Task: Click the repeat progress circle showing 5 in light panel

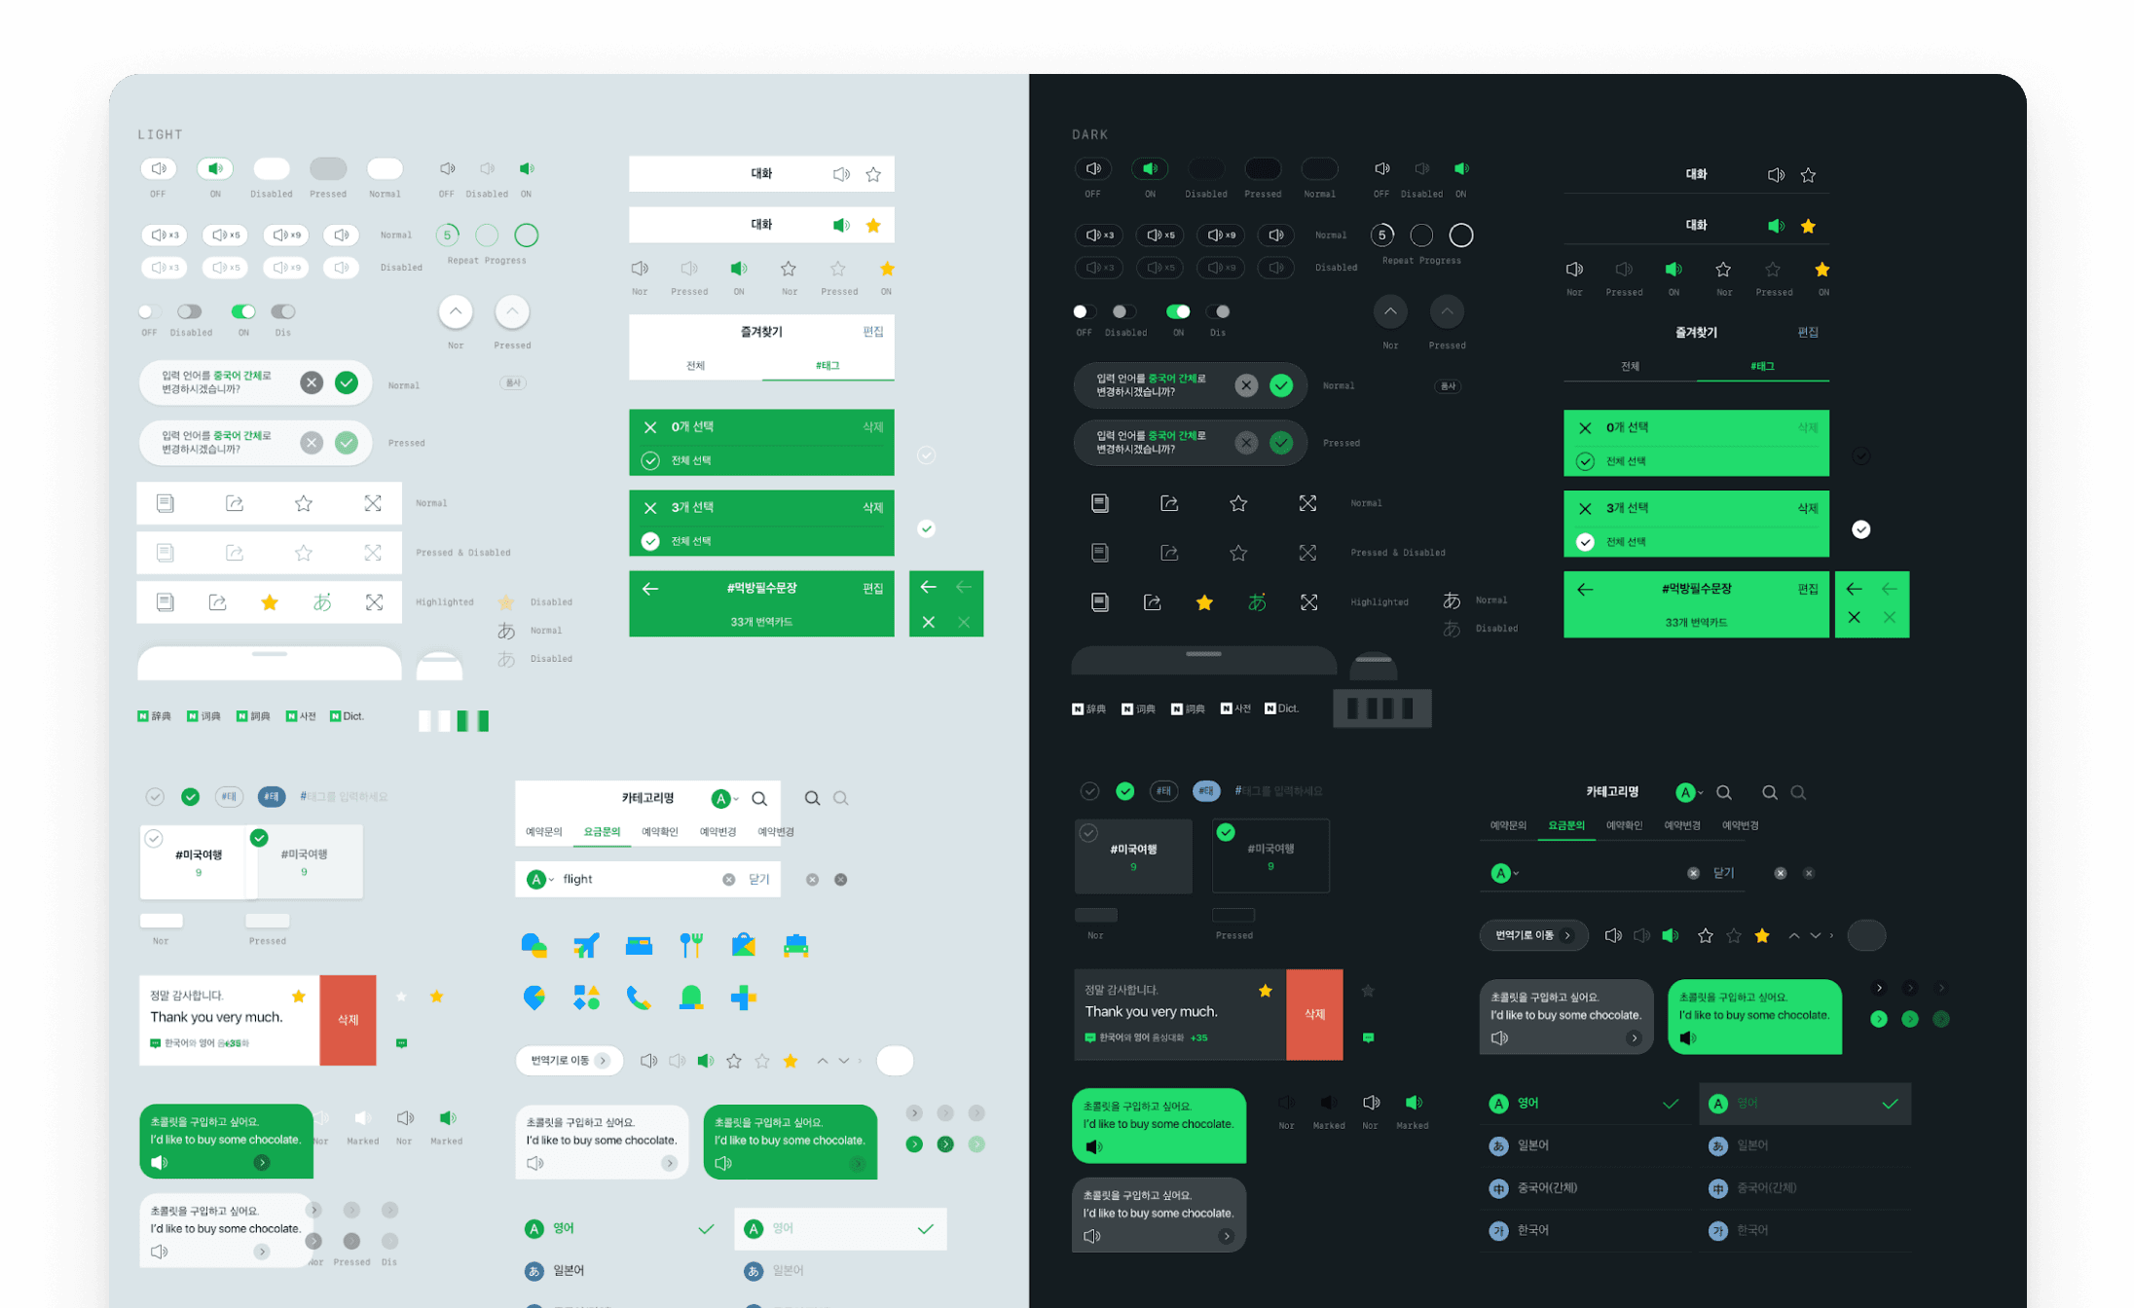Action: click(447, 235)
